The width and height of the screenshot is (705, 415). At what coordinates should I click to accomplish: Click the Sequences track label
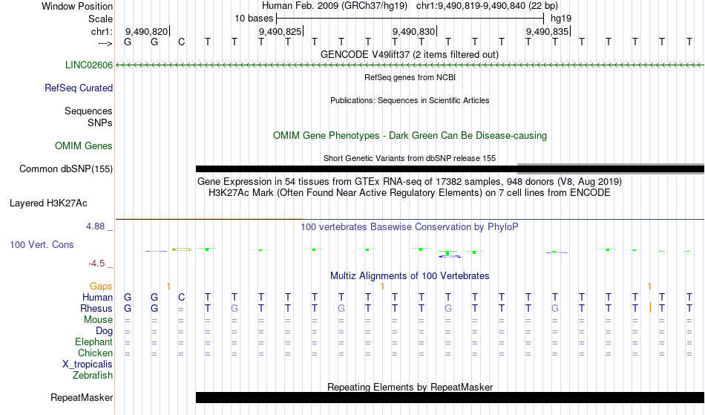tap(88, 111)
